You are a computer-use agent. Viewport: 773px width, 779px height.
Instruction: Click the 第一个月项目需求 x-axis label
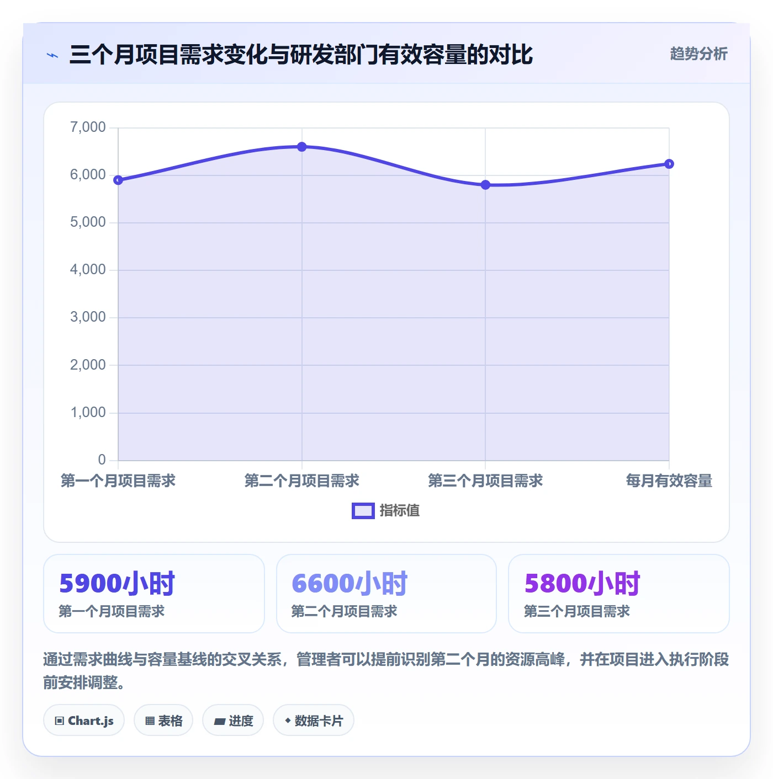(x=118, y=481)
